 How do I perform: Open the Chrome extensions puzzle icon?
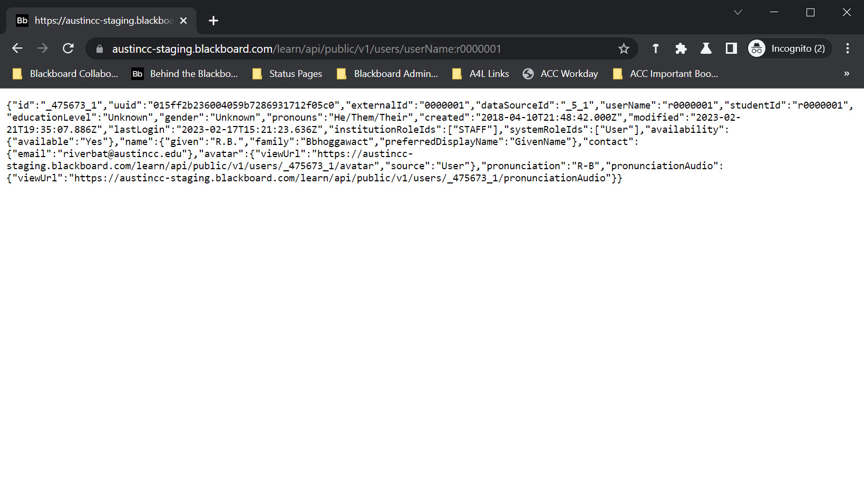tap(681, 48)
